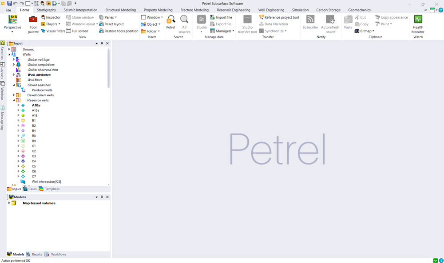Collapse the Wells tree node
Screen dimensions: 444x263
pyautogui.click(x=9, y=54)
